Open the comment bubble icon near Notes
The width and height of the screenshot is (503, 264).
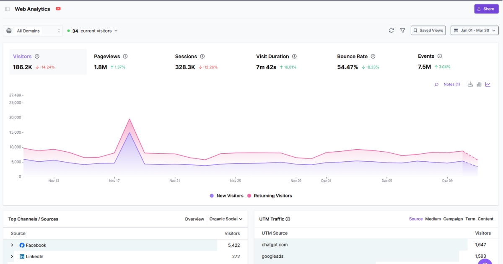[x=436, y=84]
